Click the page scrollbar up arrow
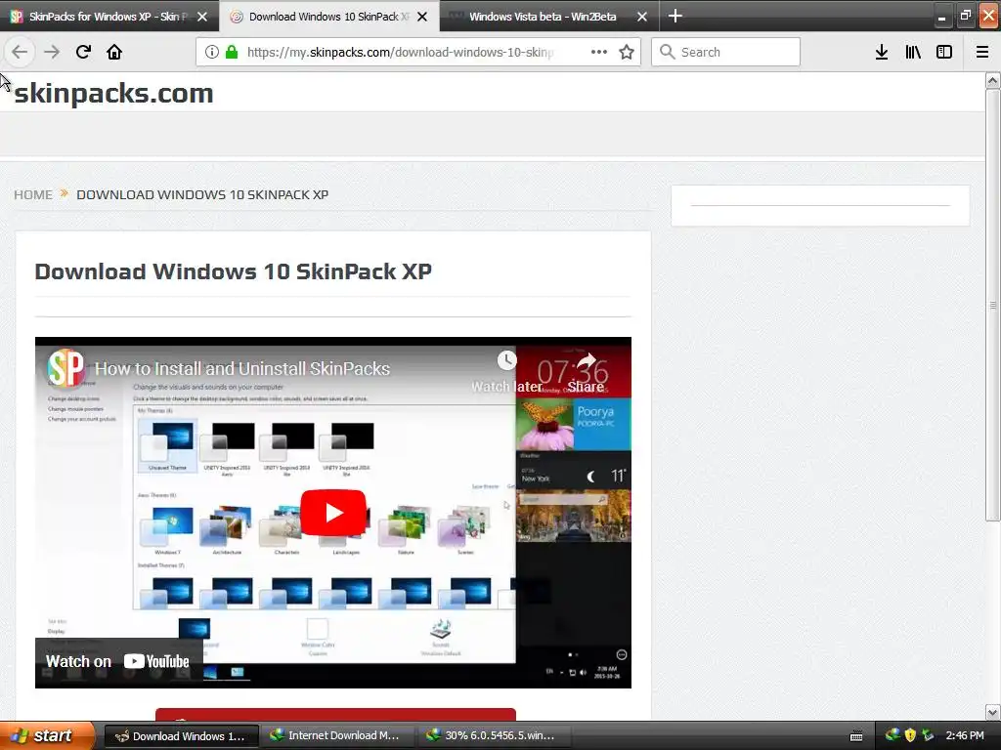The image size is (1001, 750). [992, 80]
